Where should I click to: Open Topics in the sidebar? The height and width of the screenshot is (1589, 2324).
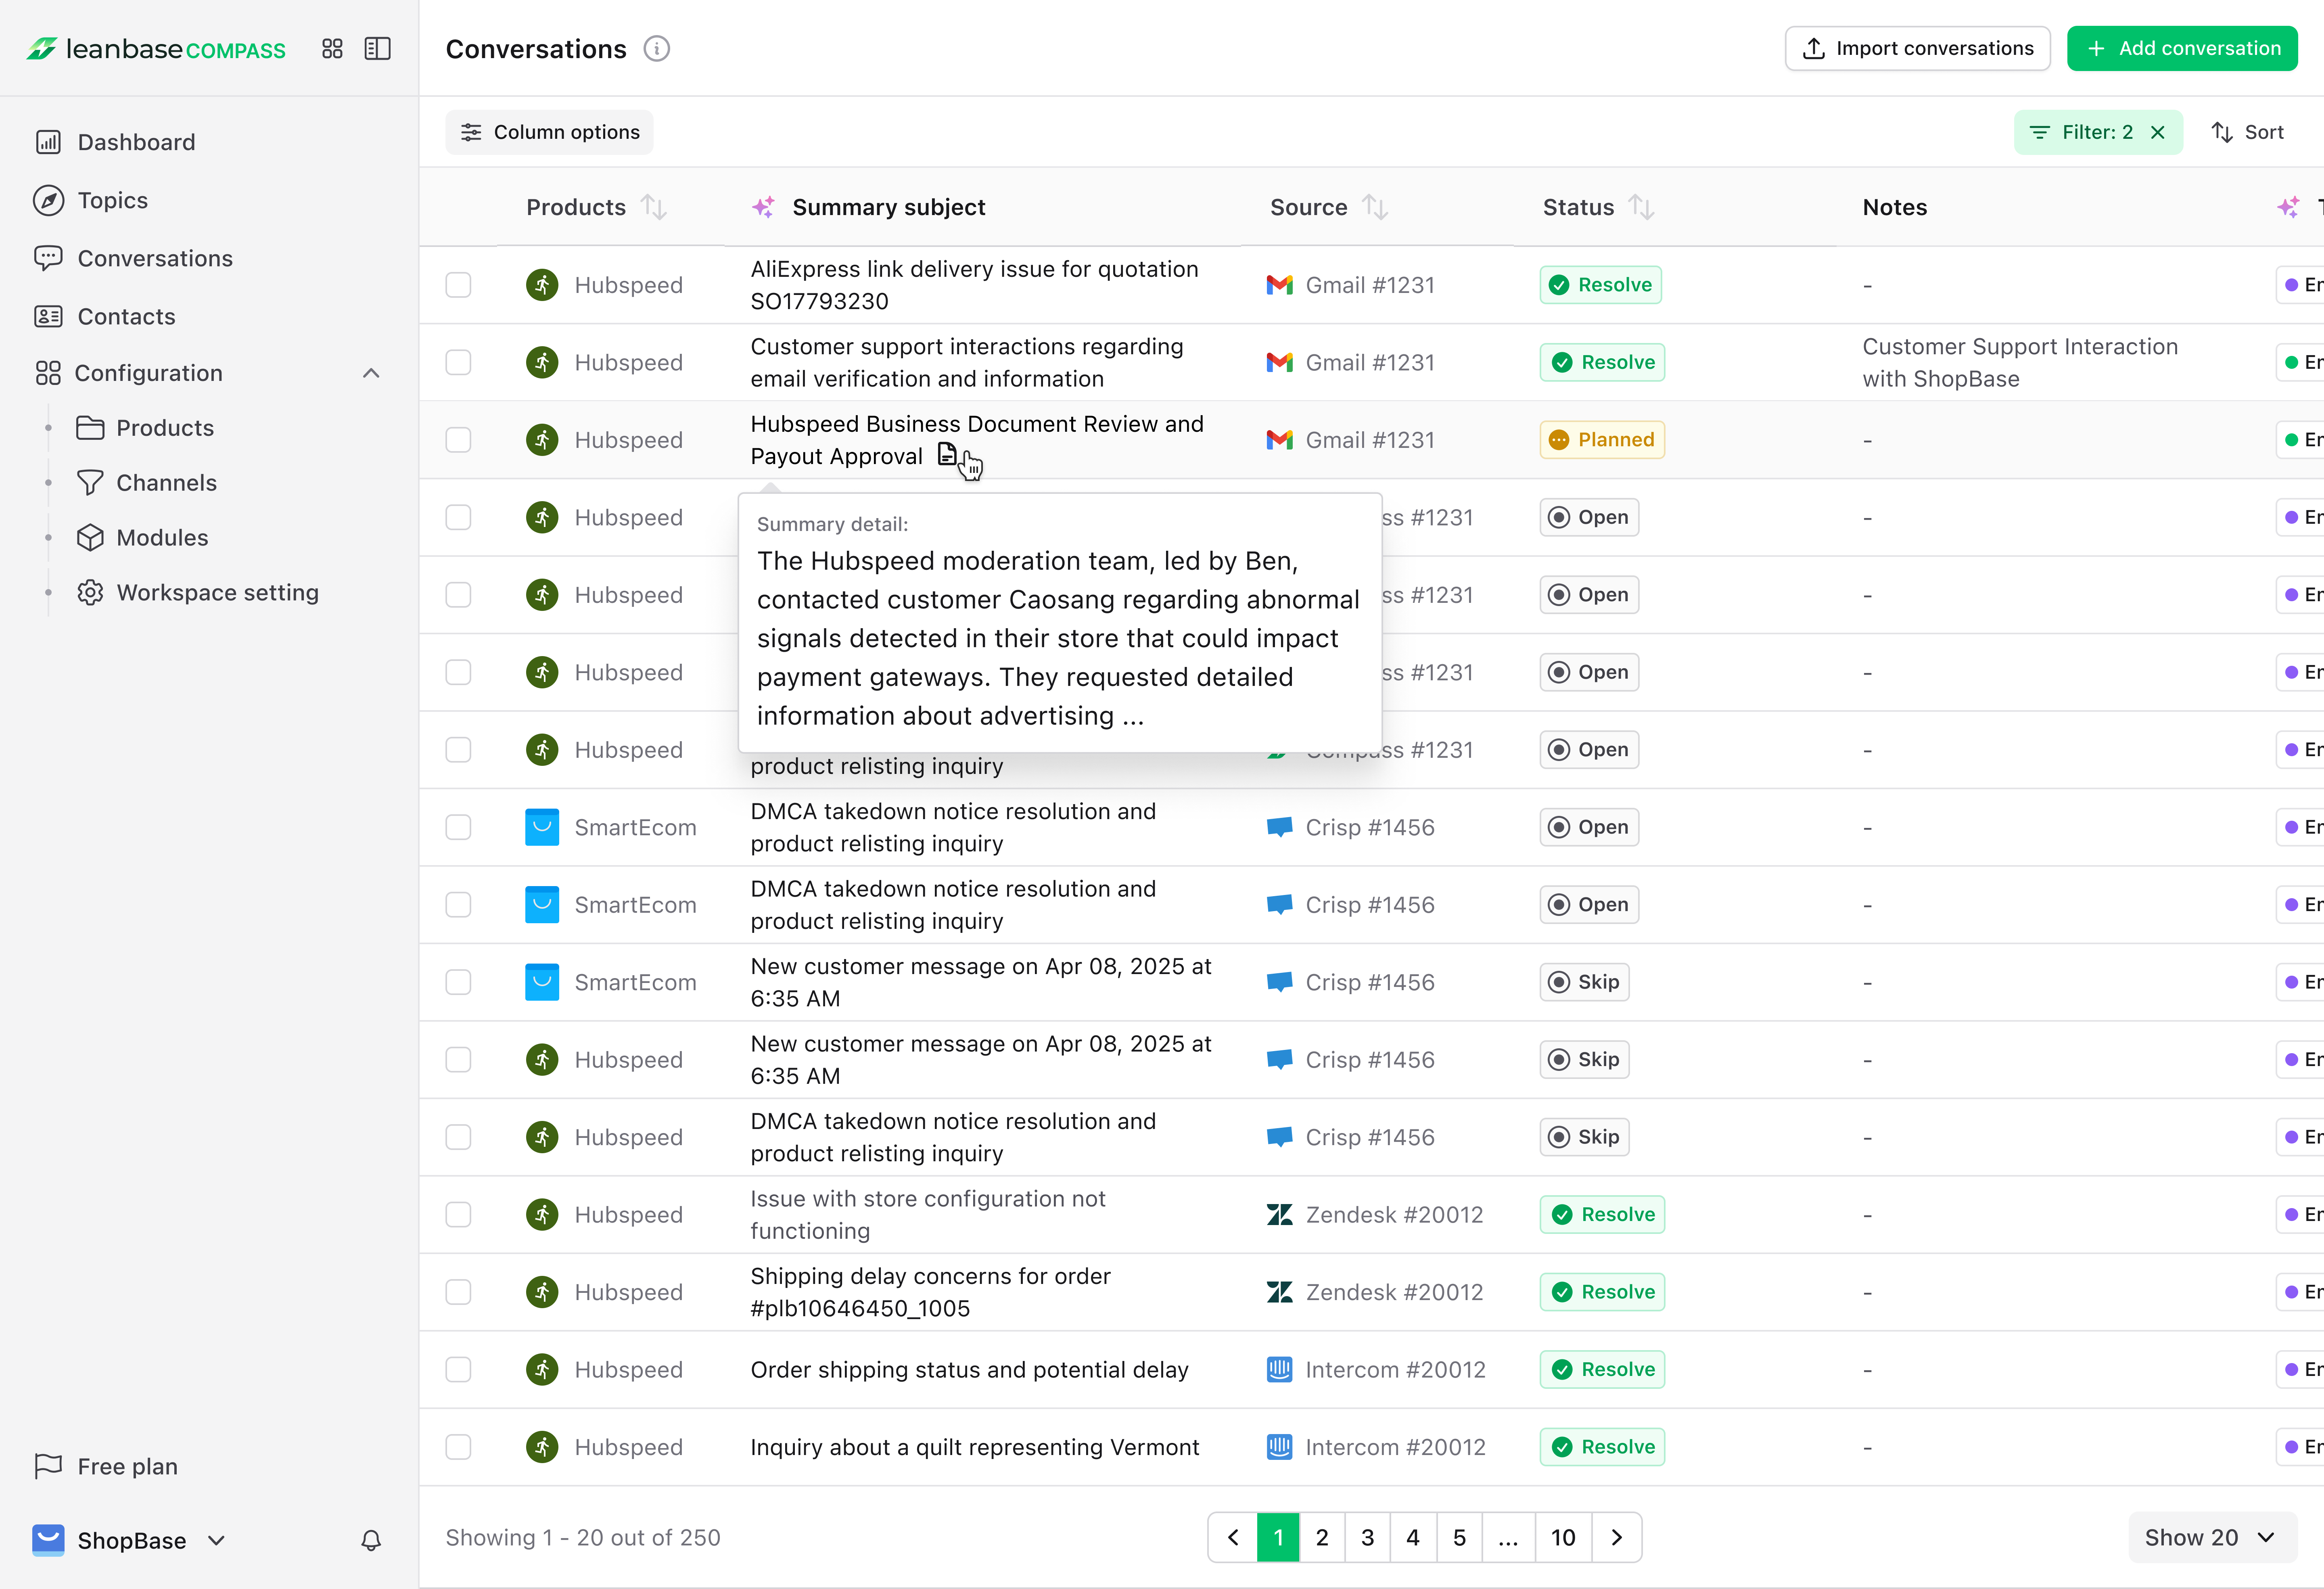(x=112, y=200)
